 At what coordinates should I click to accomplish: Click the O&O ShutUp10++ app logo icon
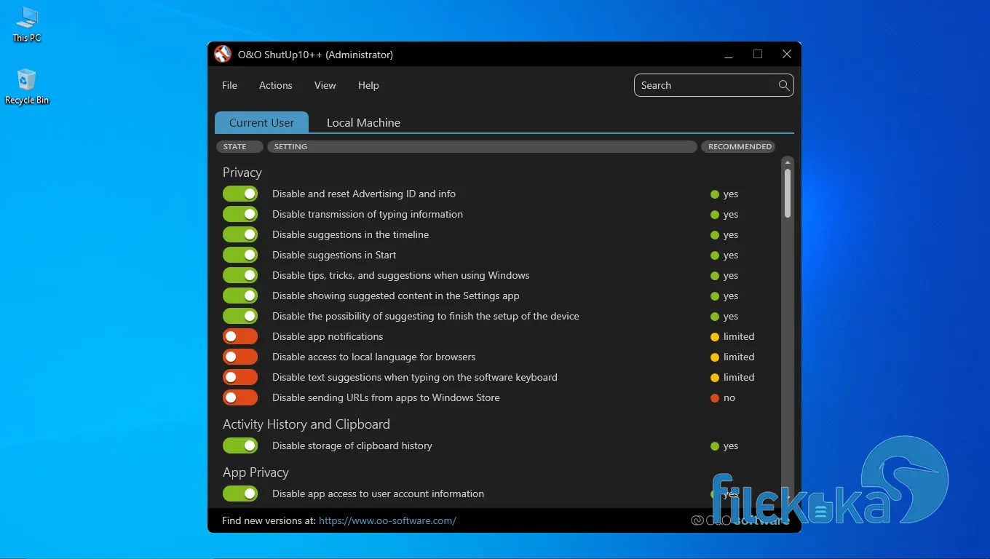[223, 55]
